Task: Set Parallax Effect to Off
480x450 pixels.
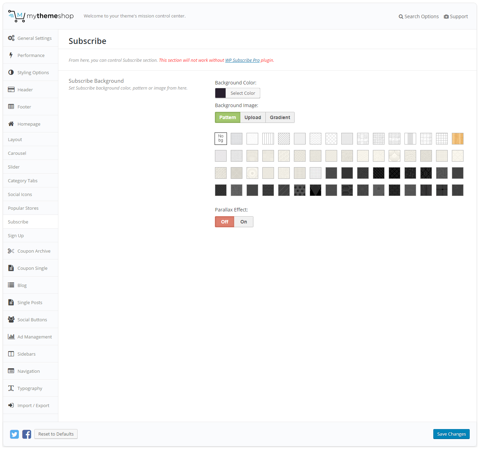Action: tap(225, 222)
